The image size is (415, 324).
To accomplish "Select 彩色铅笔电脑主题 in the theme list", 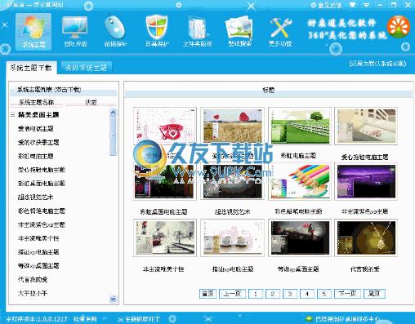I will pos(42,211).
